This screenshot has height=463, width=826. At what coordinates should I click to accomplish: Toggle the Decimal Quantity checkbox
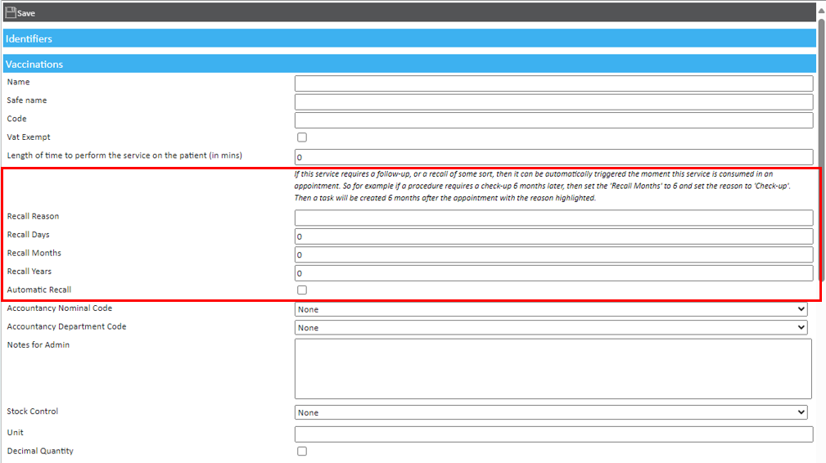(x=302, y=451)
